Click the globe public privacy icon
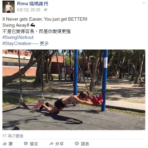The width and height of the screenshot is (148, 148). [x=46, y=10]
